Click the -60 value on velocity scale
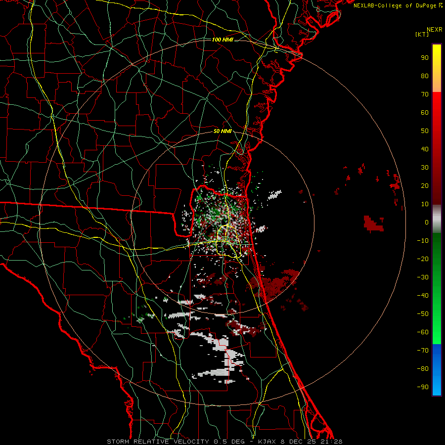445x445 pixels. click(x=423, y=332)
